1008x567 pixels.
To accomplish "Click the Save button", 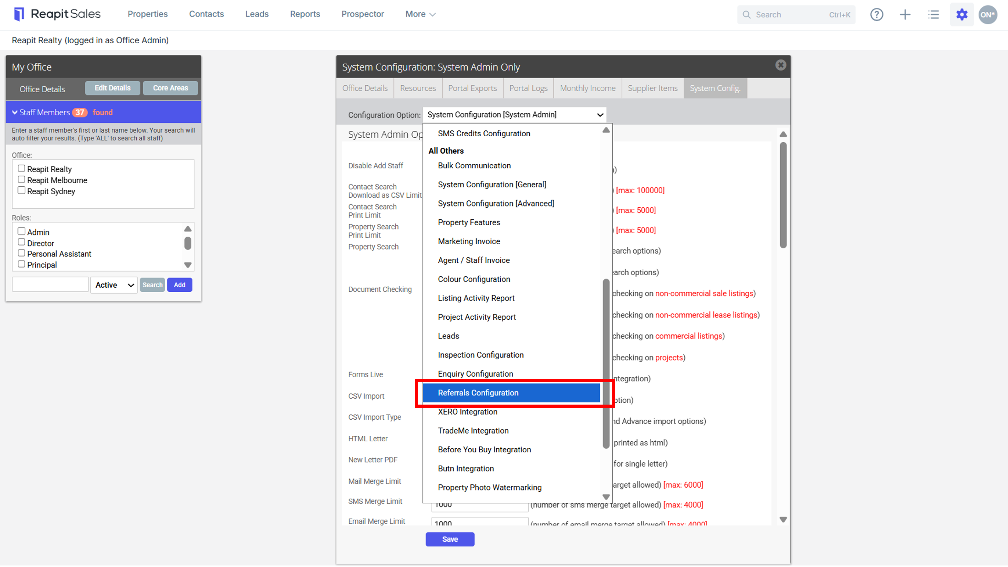I will pyautogui.click(x=449, y=539).
